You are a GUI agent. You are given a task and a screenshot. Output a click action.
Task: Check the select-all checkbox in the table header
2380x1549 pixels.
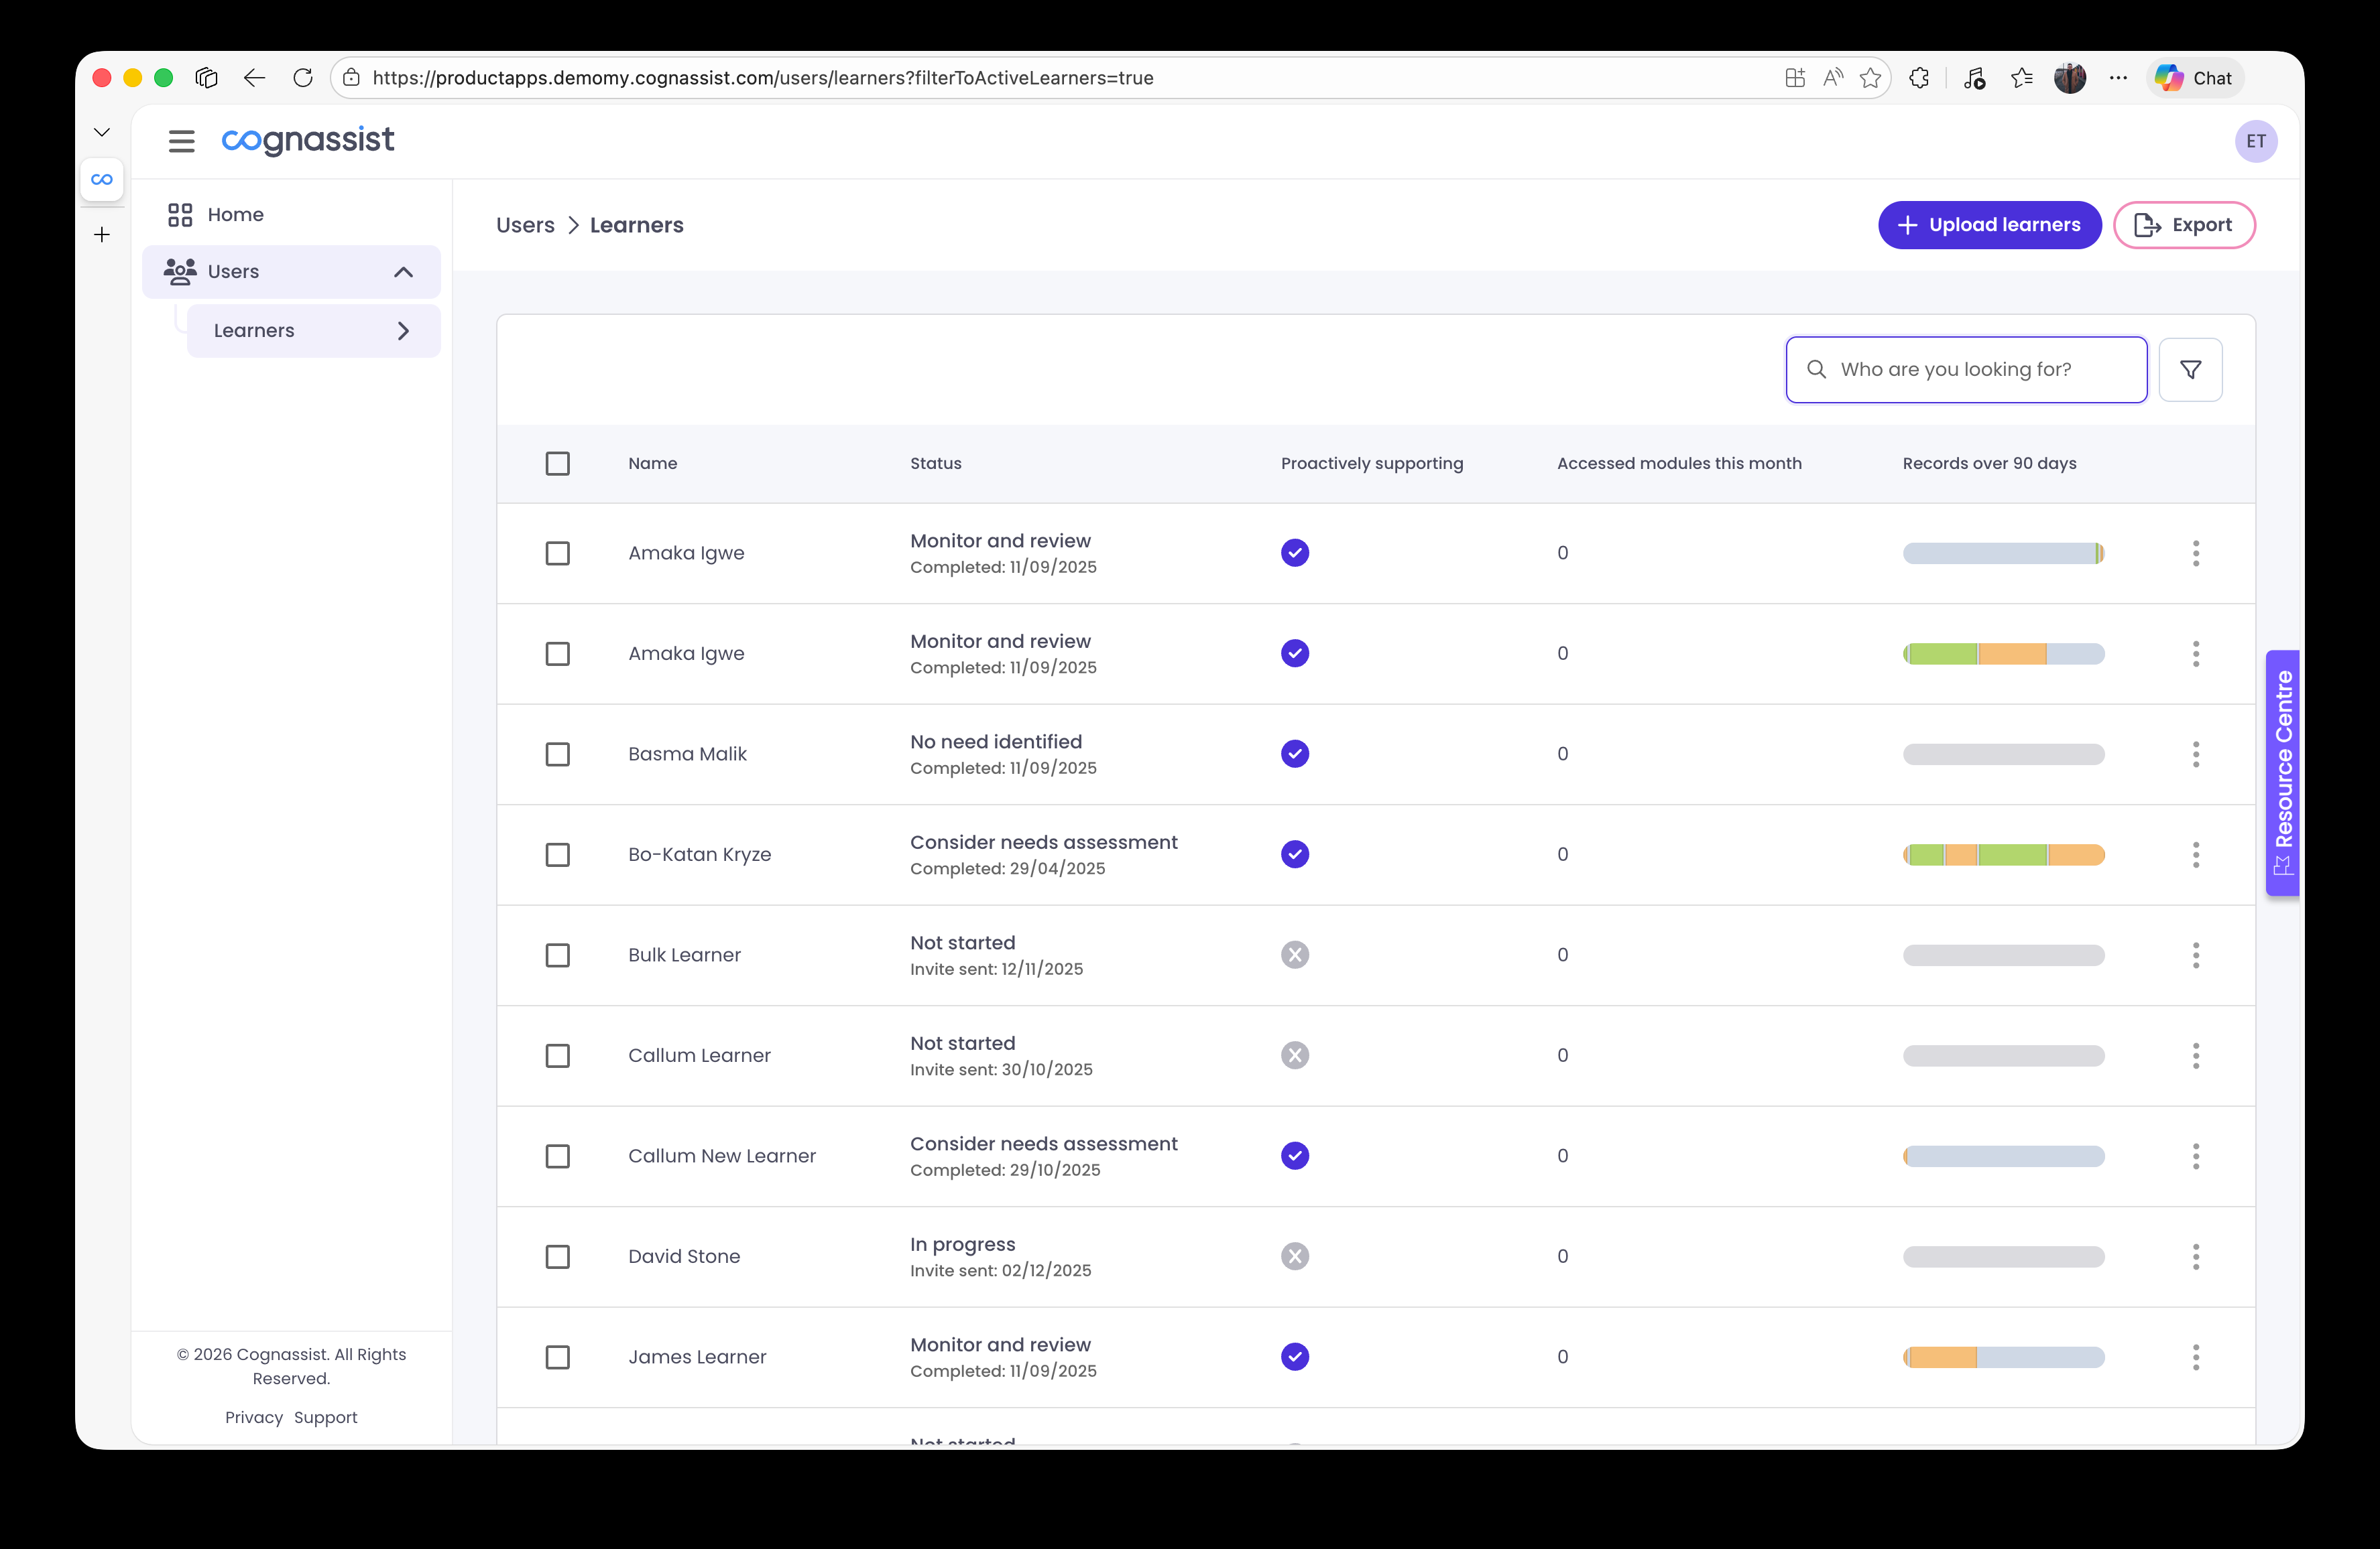558,463
